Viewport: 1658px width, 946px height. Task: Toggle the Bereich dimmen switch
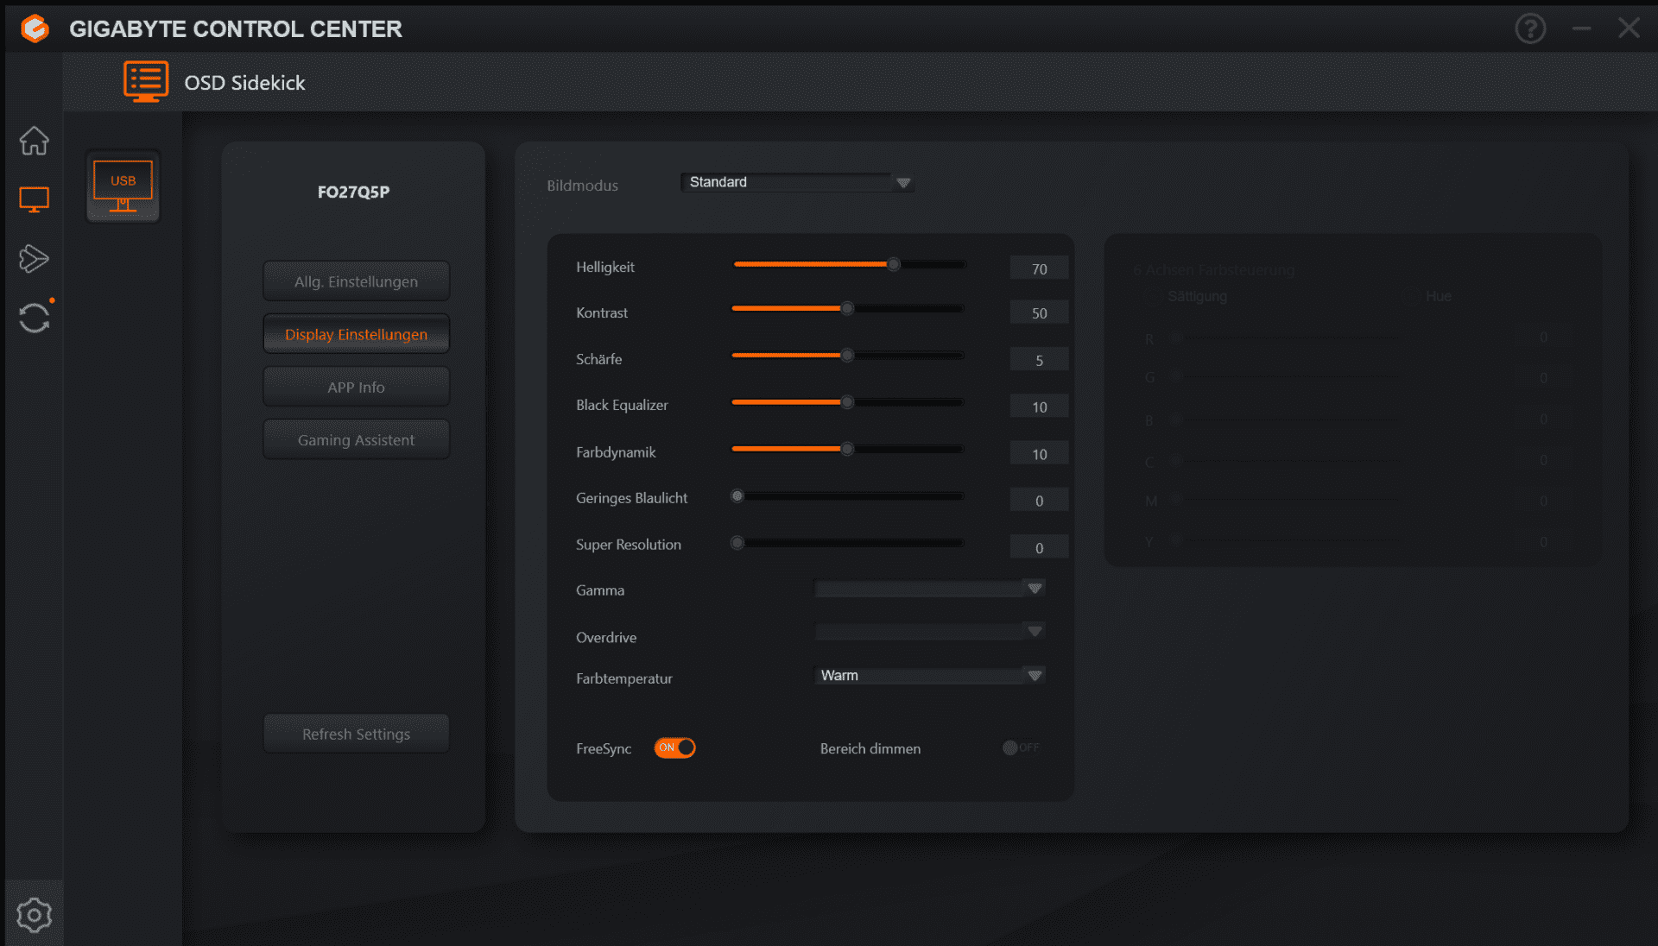[x=1021, y=747]
